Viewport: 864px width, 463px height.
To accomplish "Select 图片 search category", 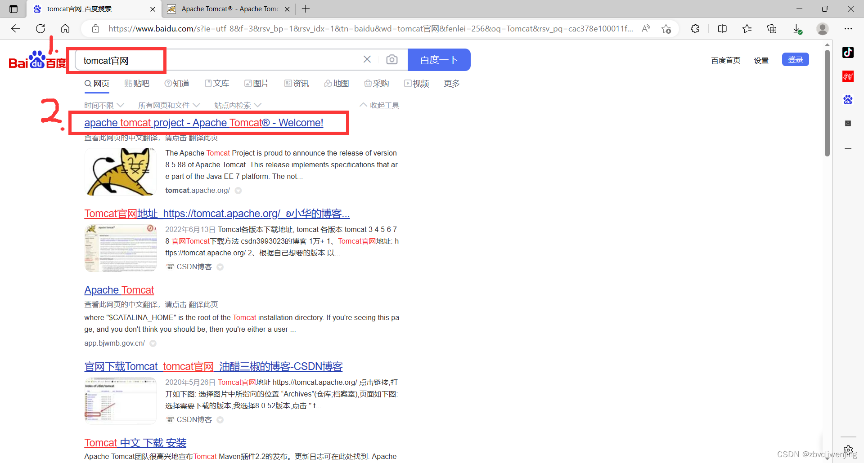I will point(256,84).
